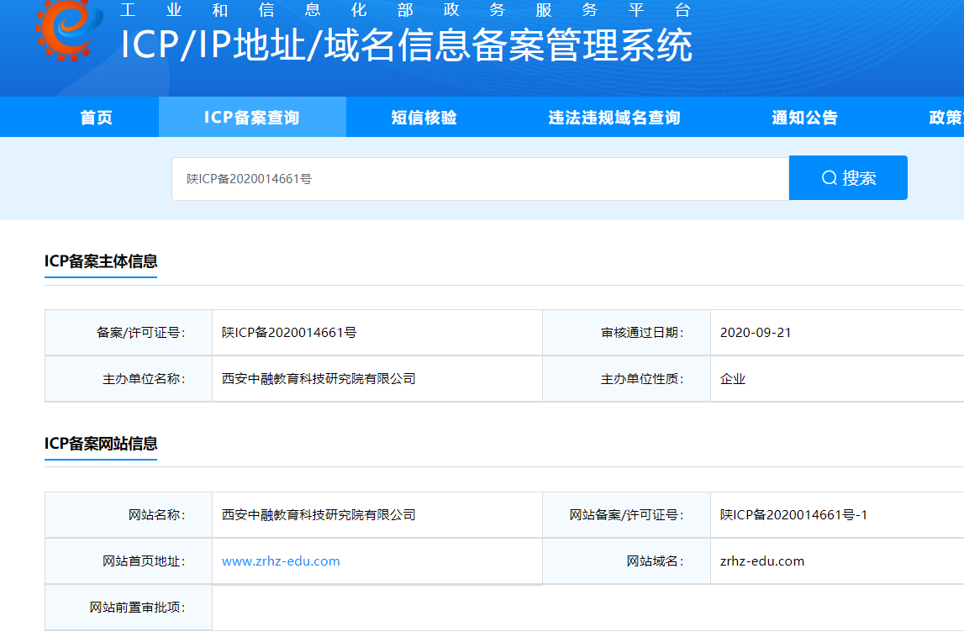Screen dimensions: 964x637
Task: Open the 短信核验 tab
Action: click(x=424, y=118)
